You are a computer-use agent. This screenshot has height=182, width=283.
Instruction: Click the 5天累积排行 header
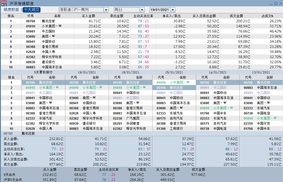point(43,72)
